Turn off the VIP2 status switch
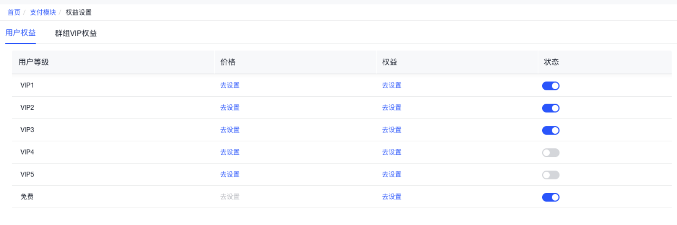Image resolution: width=677 pixels, height=225 pixels. pyautogui.click(x=550, y=108)
